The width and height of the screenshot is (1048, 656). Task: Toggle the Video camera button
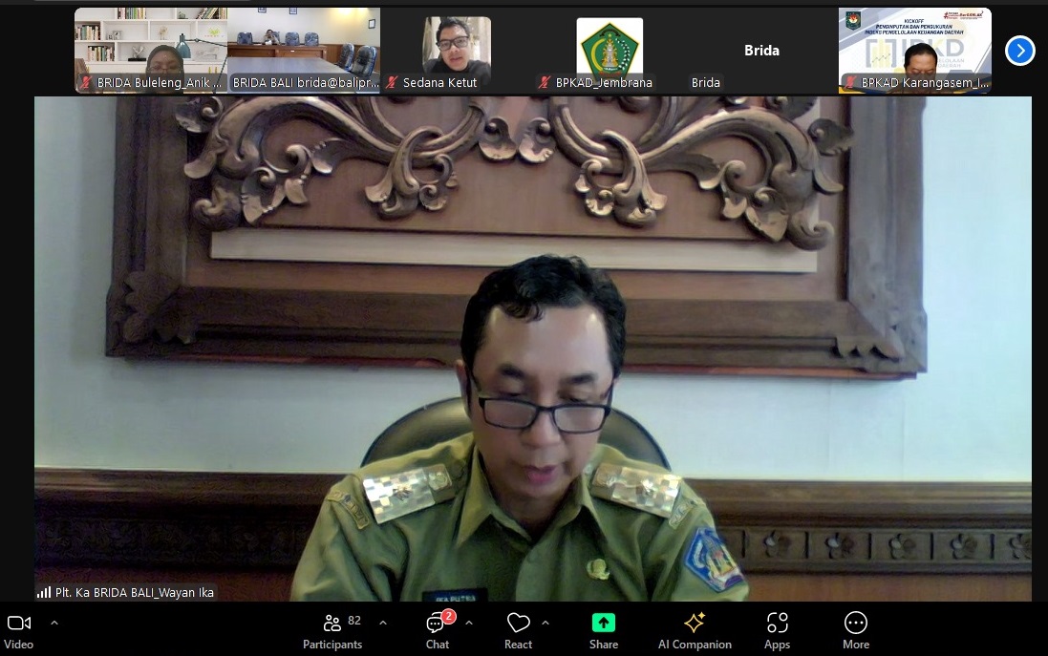[19, 631]
